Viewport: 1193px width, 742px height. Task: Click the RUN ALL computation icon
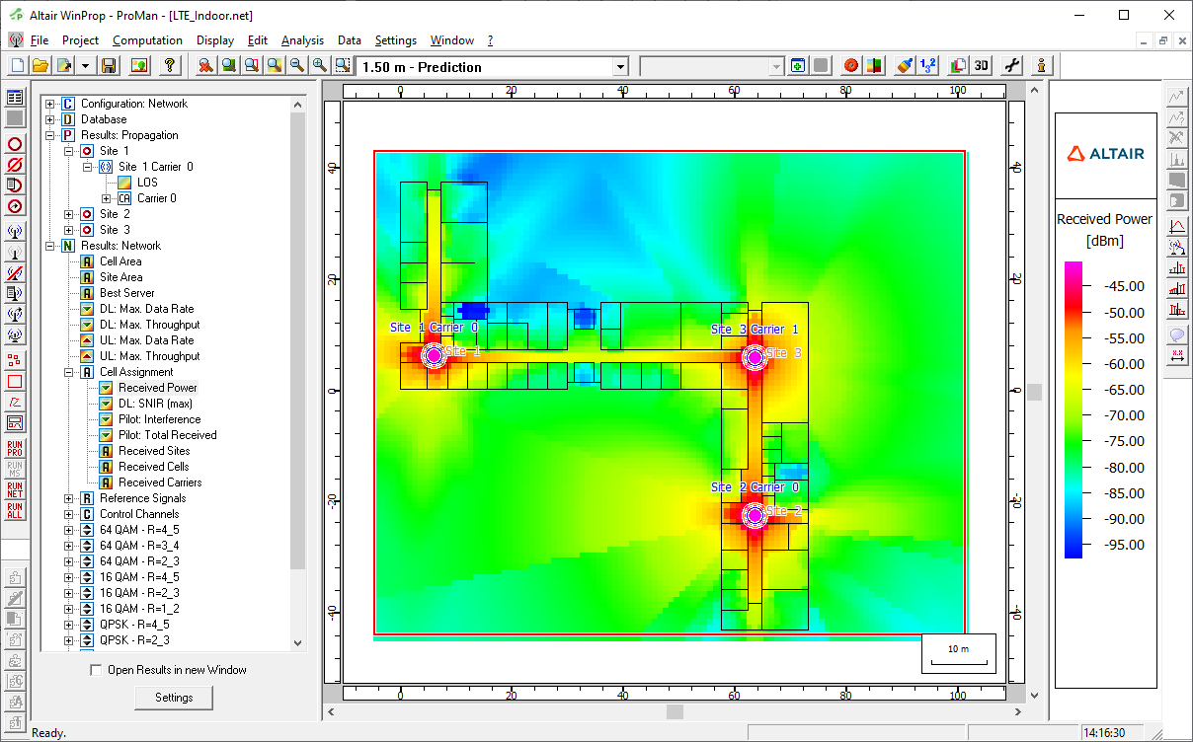15,510
